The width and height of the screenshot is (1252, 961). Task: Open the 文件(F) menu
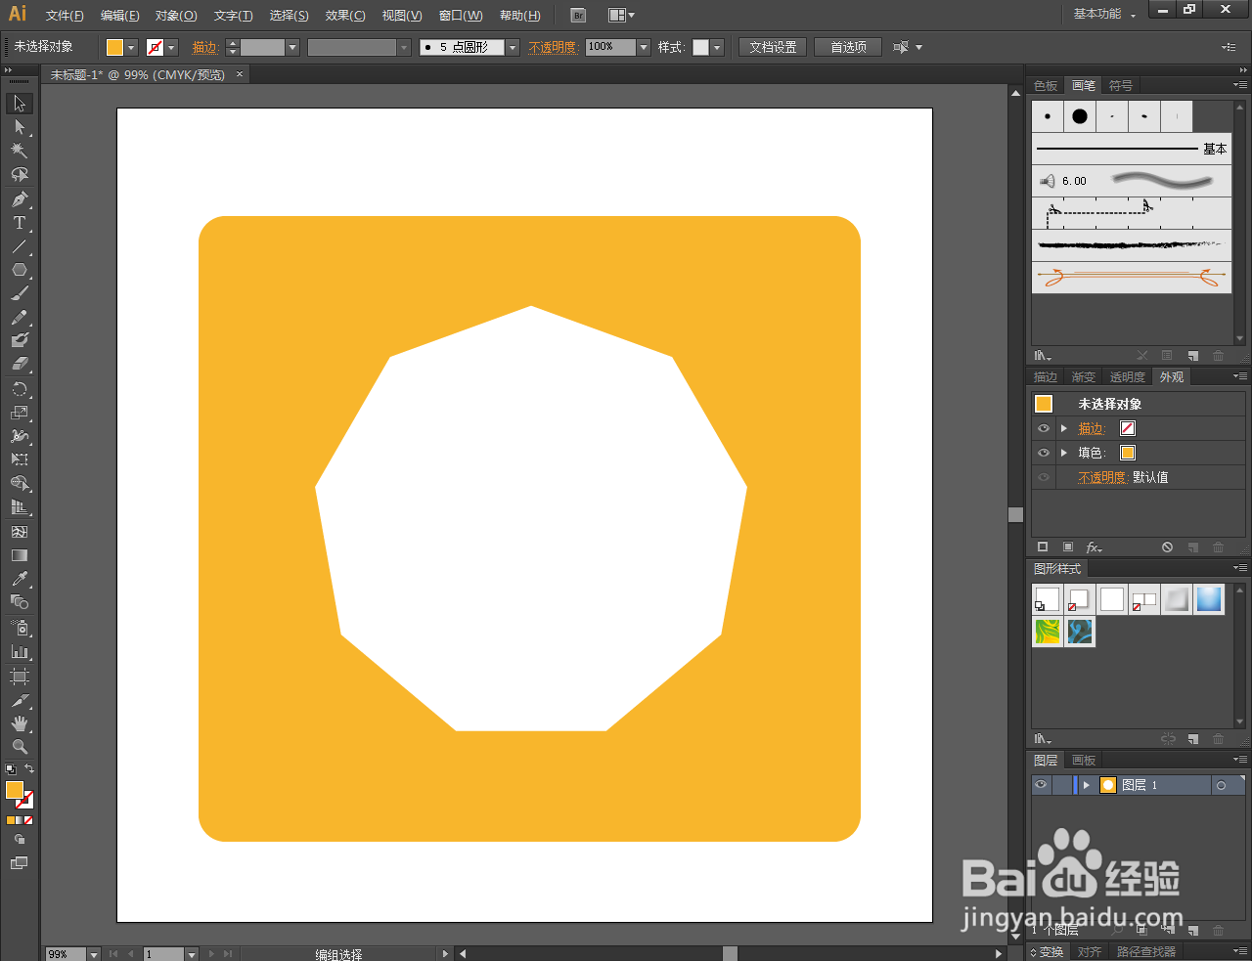click(65, 16)
